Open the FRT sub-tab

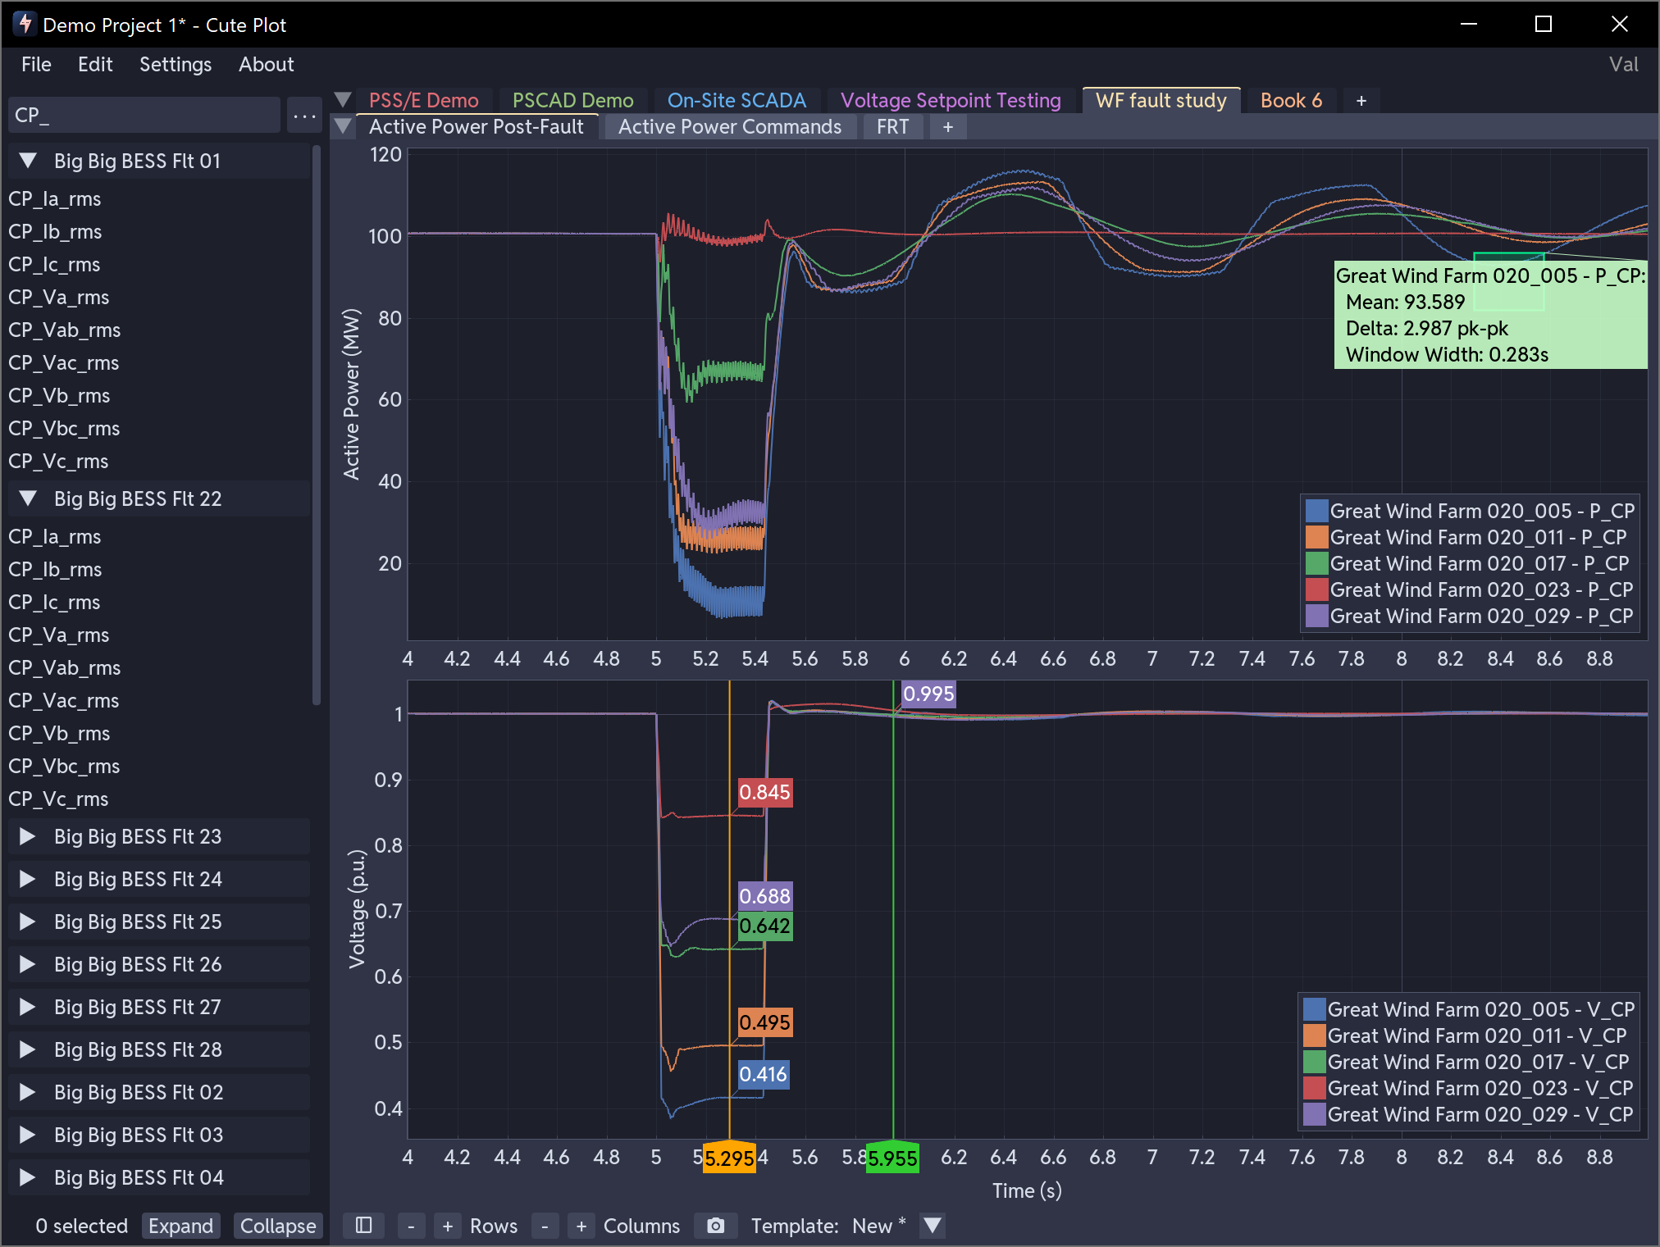point(892,127)
